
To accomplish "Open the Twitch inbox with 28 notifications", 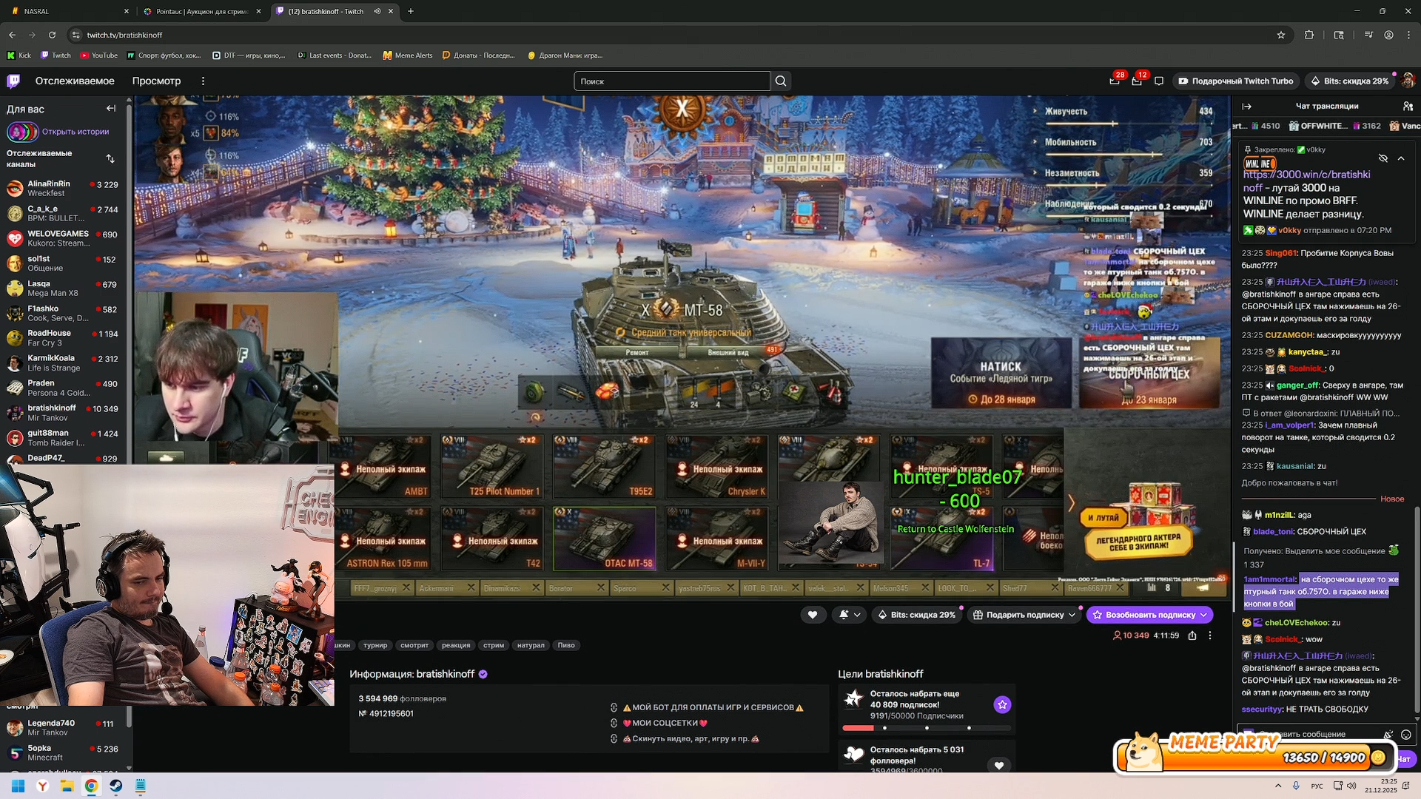I will [x=1115, y=81].
